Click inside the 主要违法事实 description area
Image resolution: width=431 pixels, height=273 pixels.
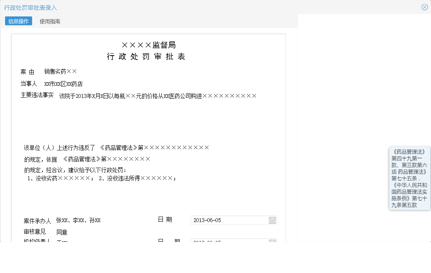click(157, 95)
